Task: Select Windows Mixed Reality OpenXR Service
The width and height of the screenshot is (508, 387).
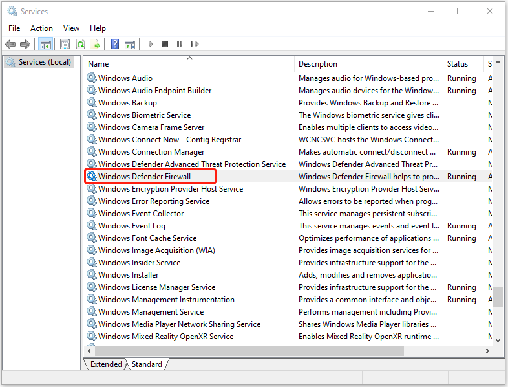Action: coord(166,336)
